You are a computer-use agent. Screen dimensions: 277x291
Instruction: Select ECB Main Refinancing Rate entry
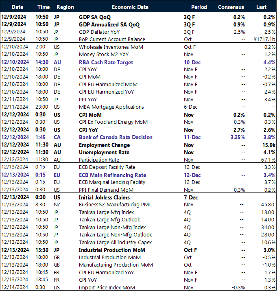pos(112,175)
